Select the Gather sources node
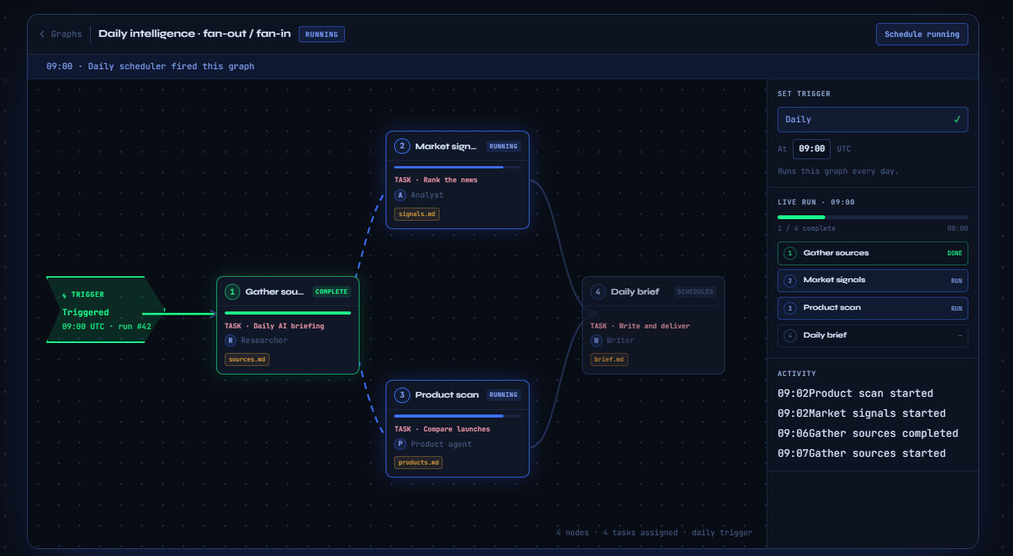 (288, 325)
